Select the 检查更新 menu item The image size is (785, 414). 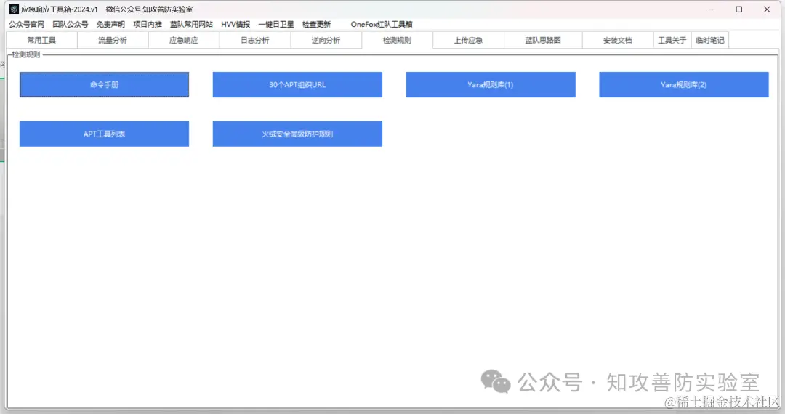316,24
